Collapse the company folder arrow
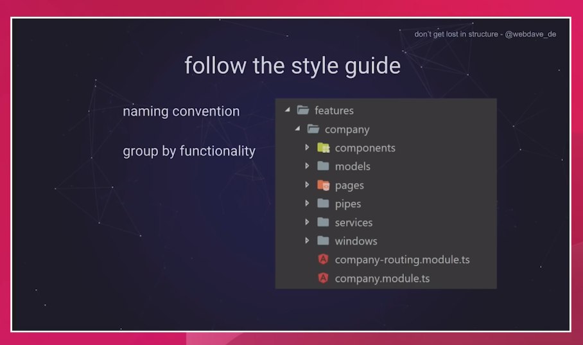 coord(297,128)
